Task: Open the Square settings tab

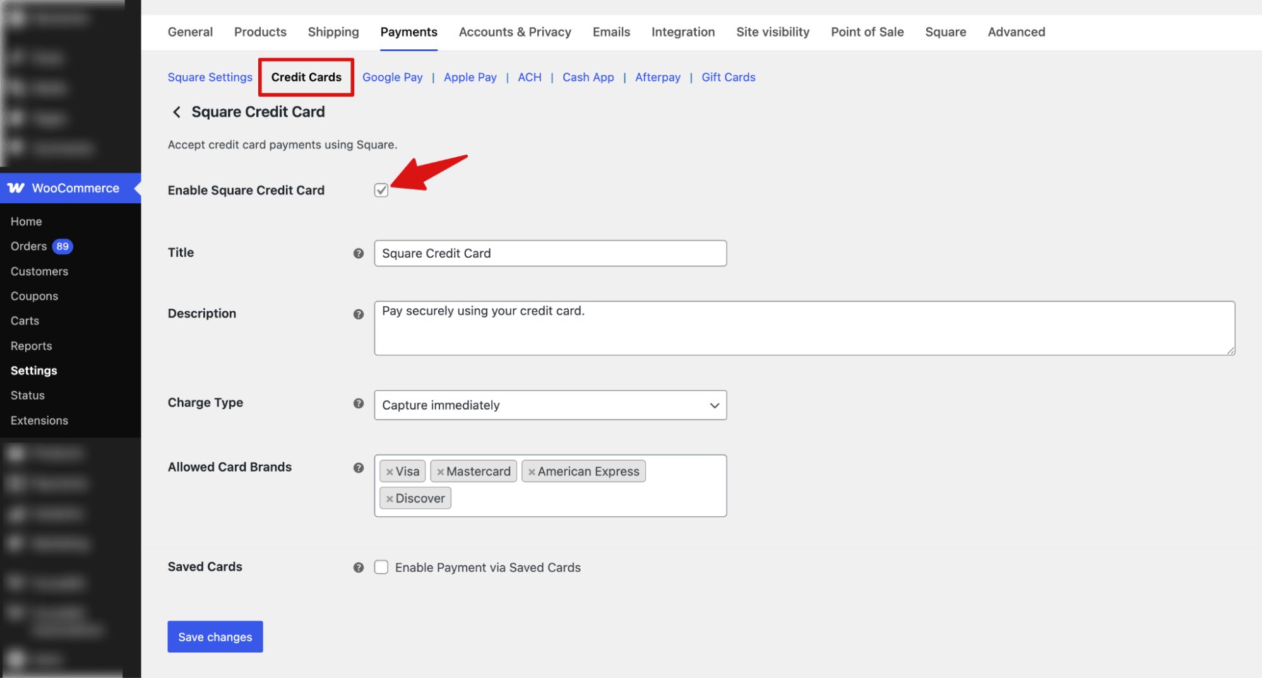Action: click(946, 32)
